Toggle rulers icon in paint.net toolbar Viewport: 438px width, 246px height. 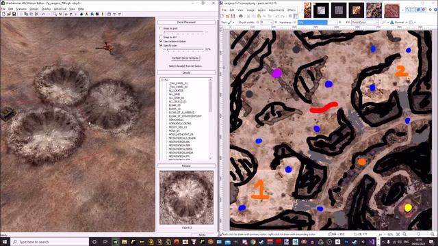(x=296, y=16)
